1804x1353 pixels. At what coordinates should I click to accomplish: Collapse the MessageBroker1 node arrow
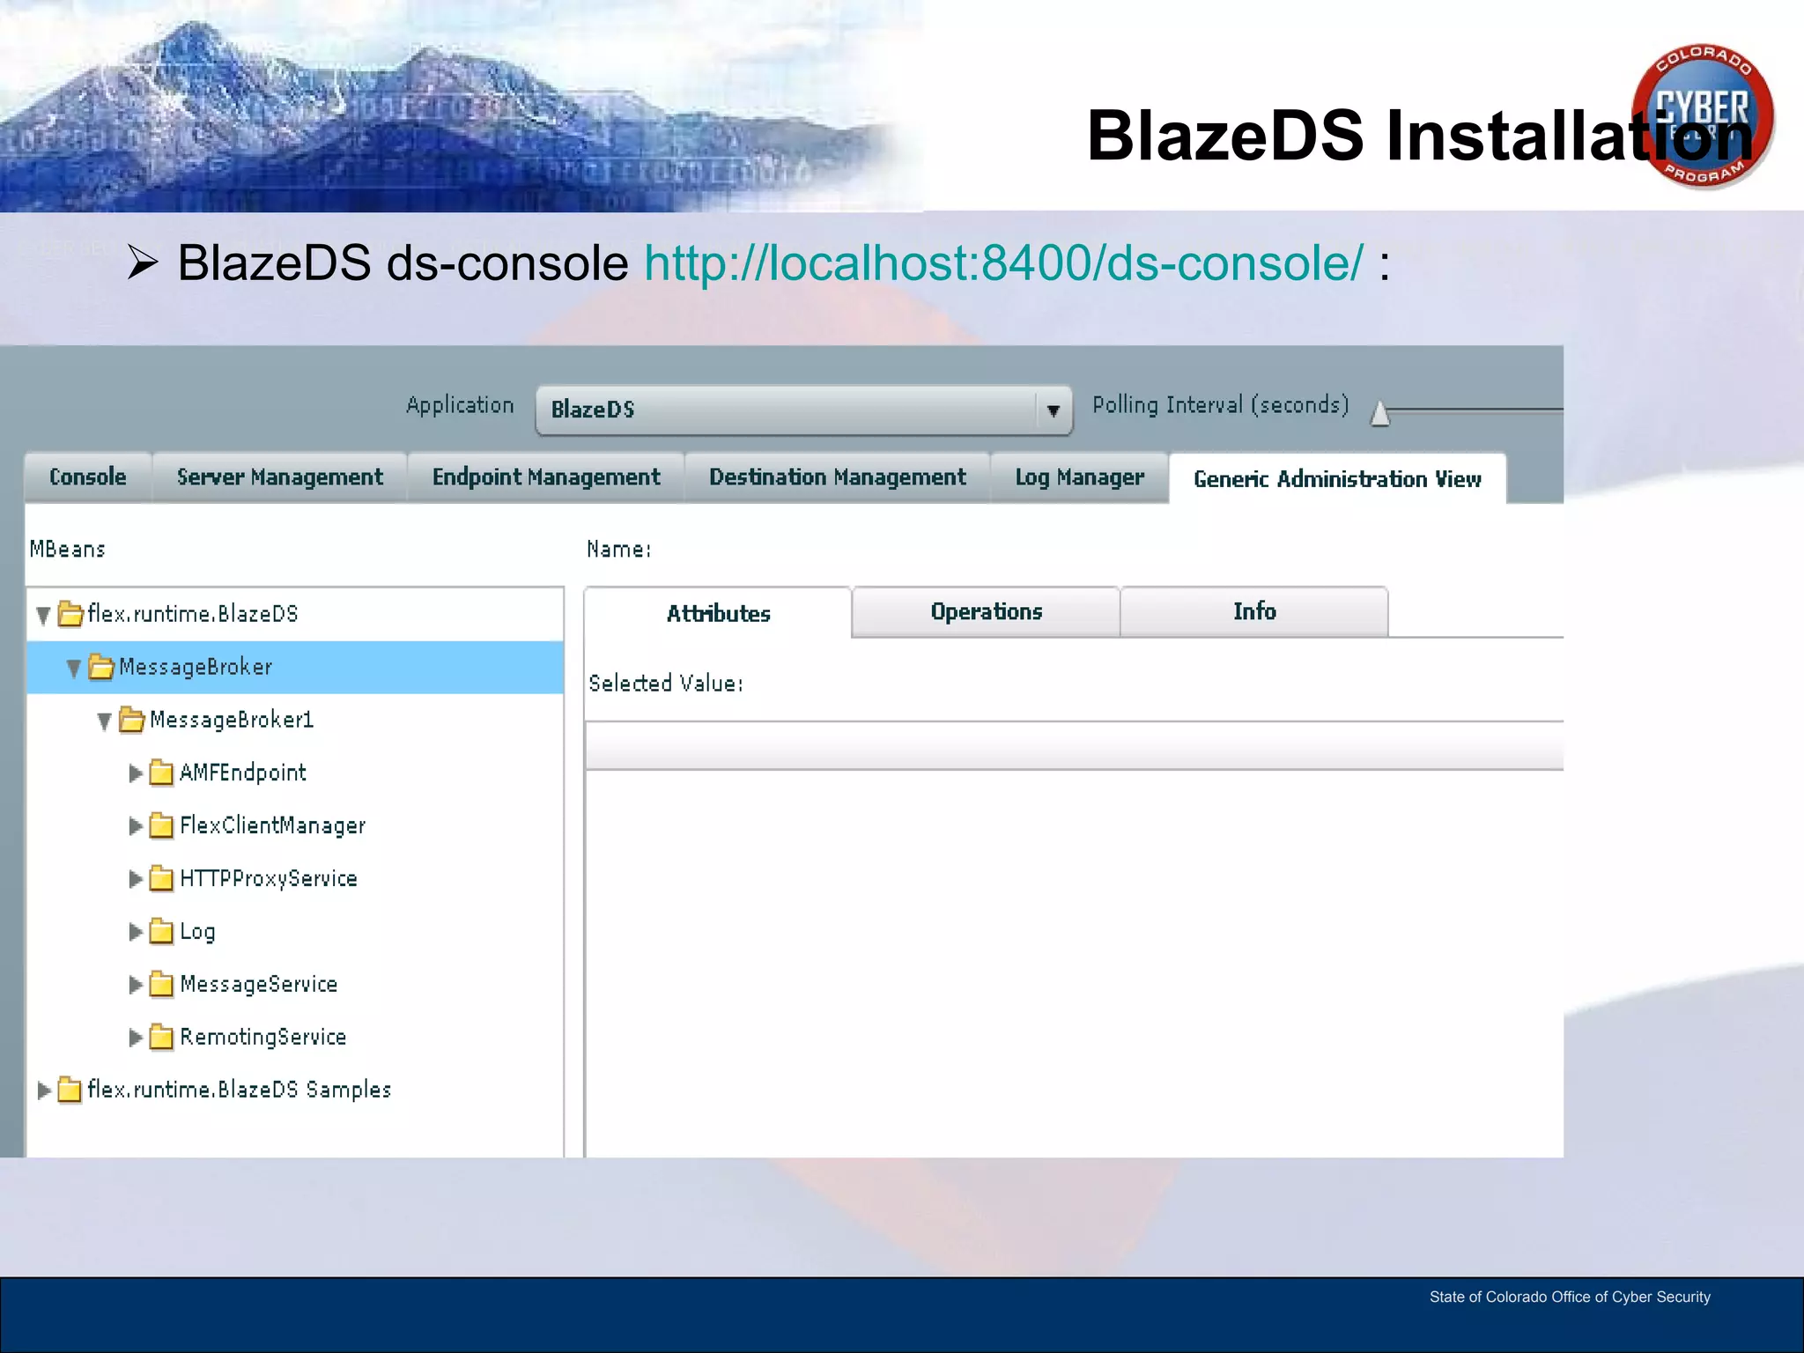[104, 721]
